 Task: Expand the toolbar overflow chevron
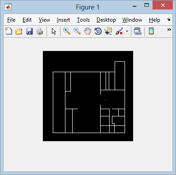(169, 29)
